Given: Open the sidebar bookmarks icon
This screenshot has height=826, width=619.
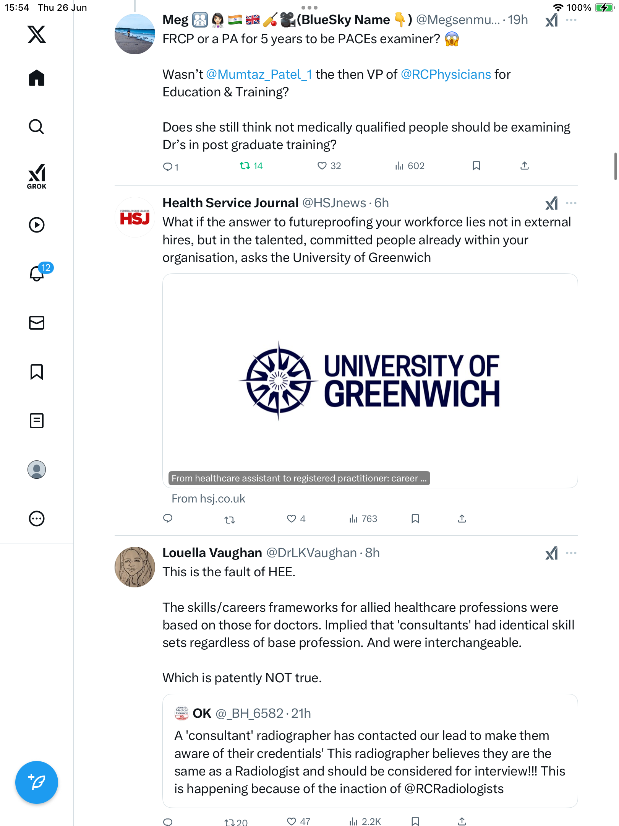Looking at the screenshot, I should pyautogui.click(x=37, y=372).
